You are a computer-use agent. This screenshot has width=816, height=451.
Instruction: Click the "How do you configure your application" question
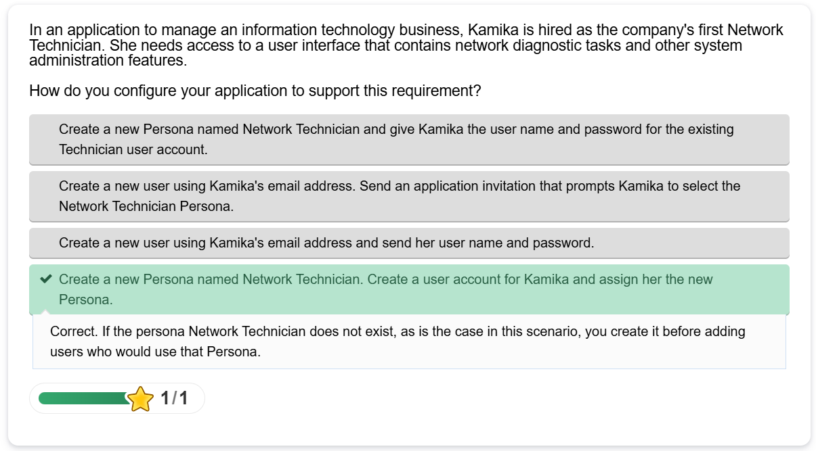(255, 91)
